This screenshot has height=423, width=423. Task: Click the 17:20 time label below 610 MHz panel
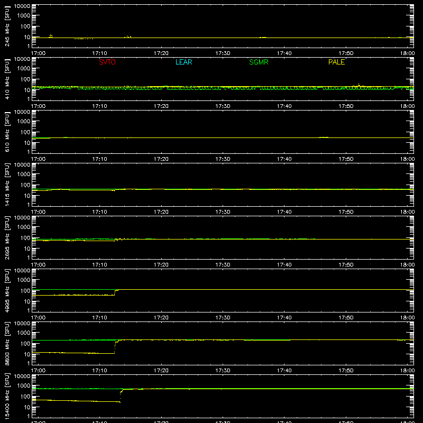(x=161, y=159)
